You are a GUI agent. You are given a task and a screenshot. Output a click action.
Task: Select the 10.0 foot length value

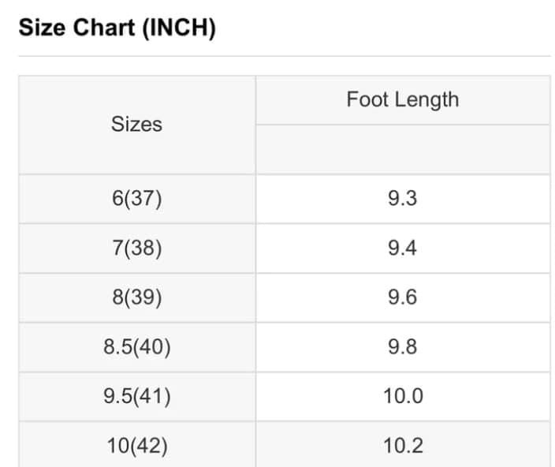point(403,396)
